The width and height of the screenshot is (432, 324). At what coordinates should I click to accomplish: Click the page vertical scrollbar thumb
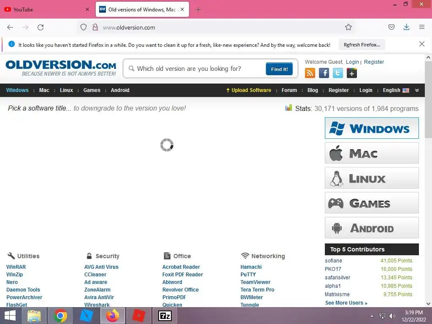pyautogui.click(x=428, y=100)
